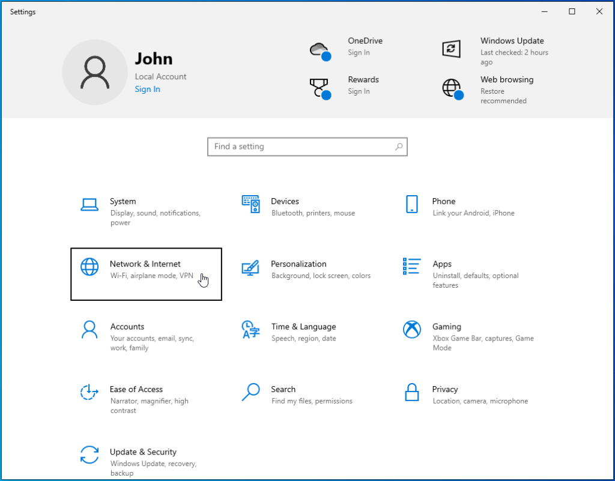The image size is (615, 481).
Task: Click the Web browsing globe icon
Action: [451, 88]
